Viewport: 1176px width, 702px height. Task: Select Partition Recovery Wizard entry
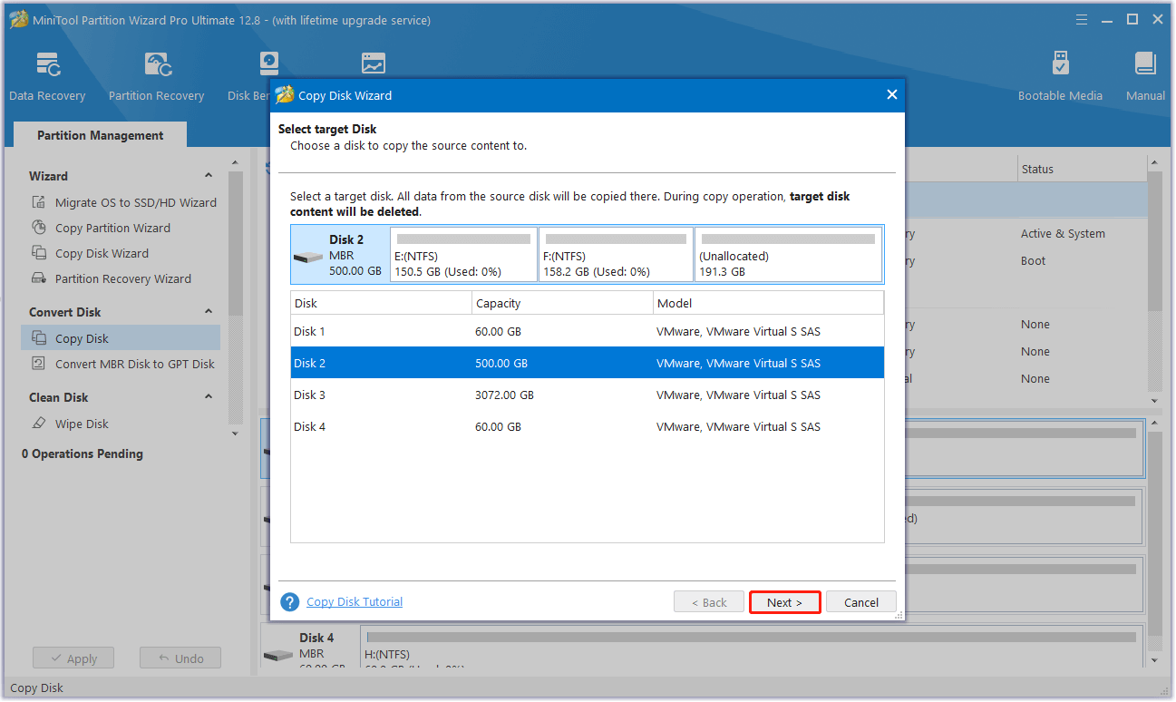tap(123, 278)
